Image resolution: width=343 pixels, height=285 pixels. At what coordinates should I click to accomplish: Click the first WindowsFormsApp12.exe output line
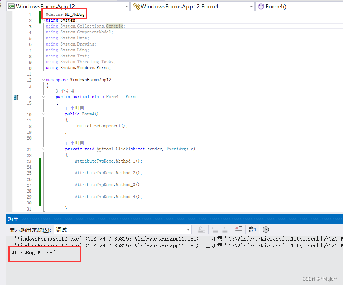[x=178, y=239]
